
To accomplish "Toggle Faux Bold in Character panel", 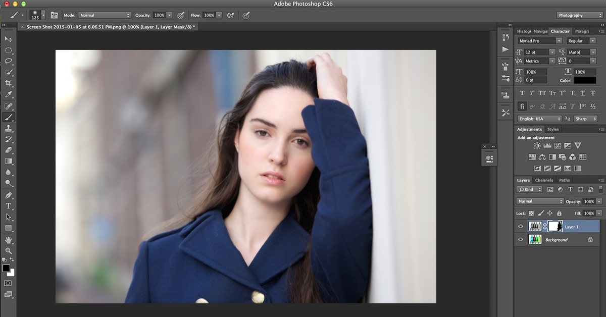I will [x=522, y=93].
